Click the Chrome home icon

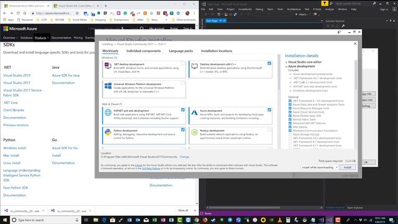25,13
